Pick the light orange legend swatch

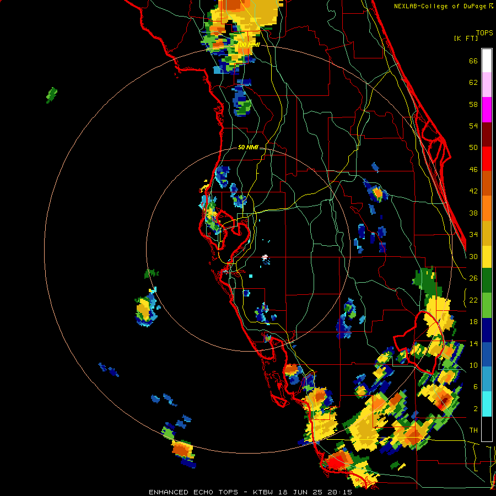pyautogui.click(x=487, y=208)
